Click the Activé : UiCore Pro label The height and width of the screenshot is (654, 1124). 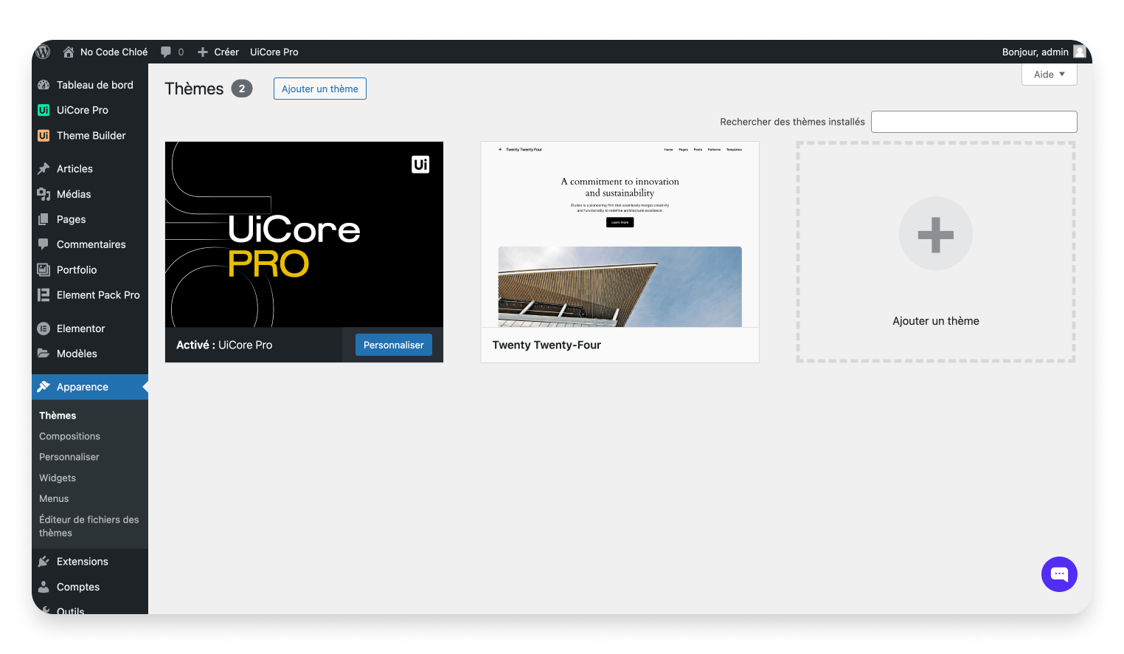click(224, 345)
